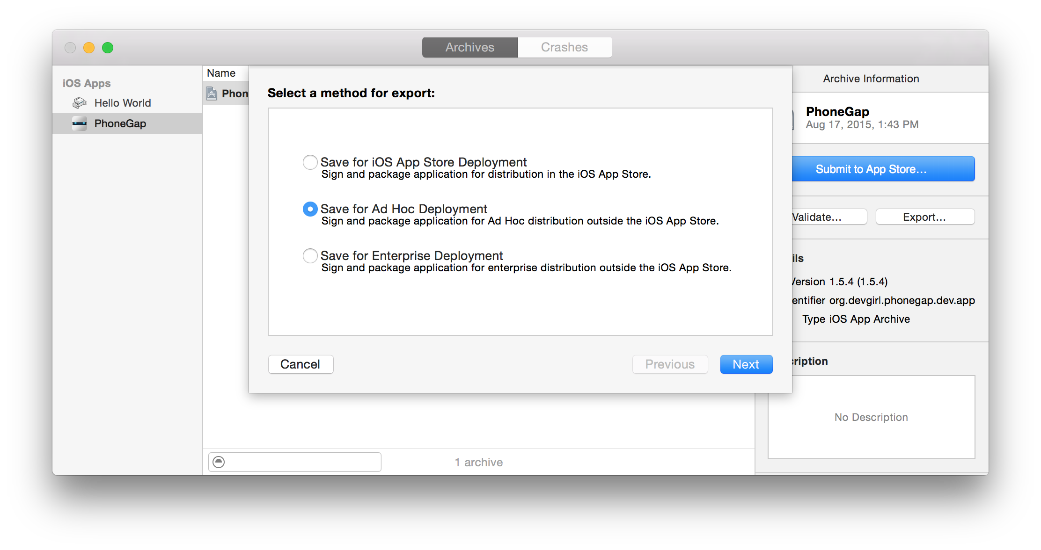Viewport: 1041px width, 550px height.
Task: Select PhoneGap in iOS Apps sidebar
Action: [127, 123]
